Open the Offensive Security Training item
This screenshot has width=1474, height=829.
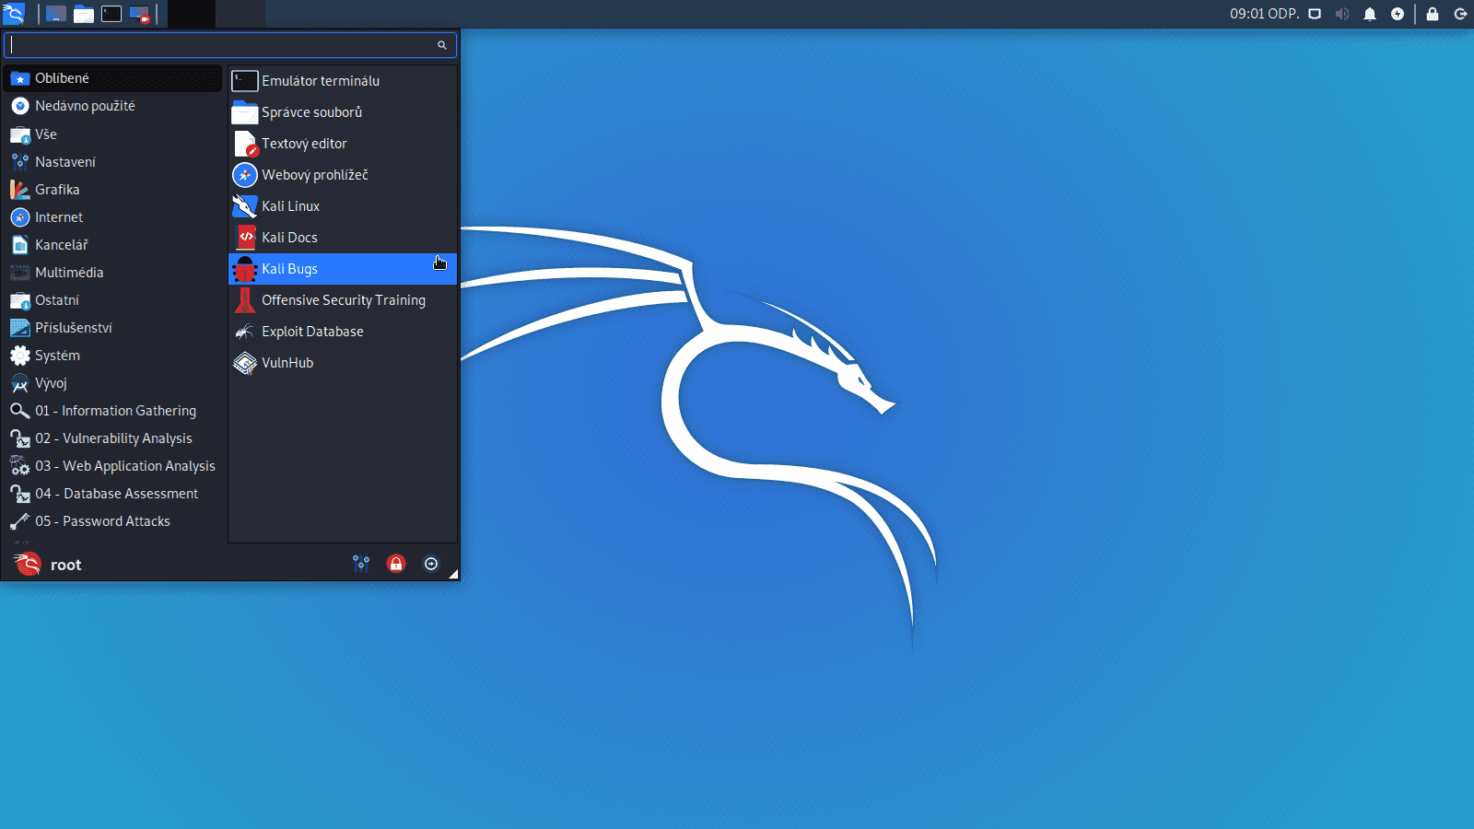(x=344, y=300)
